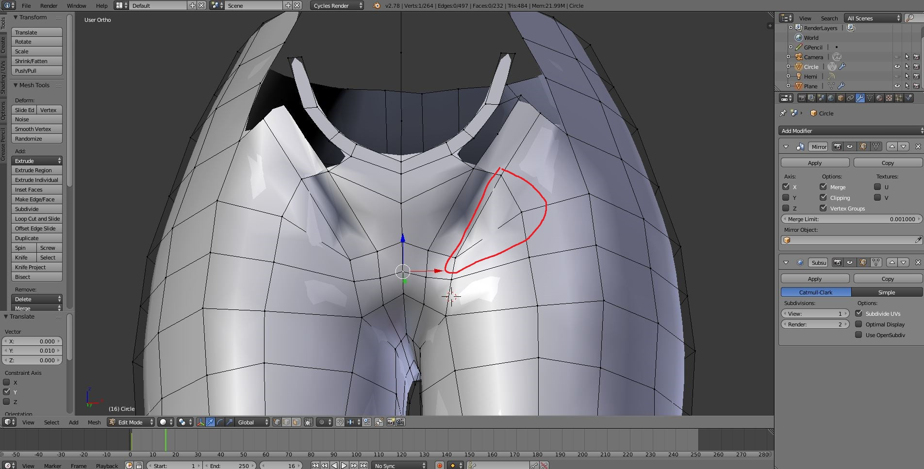Enable Use OpenSubdiv checkbox
This screenshot has width=924, height=469.
[858, 335]
